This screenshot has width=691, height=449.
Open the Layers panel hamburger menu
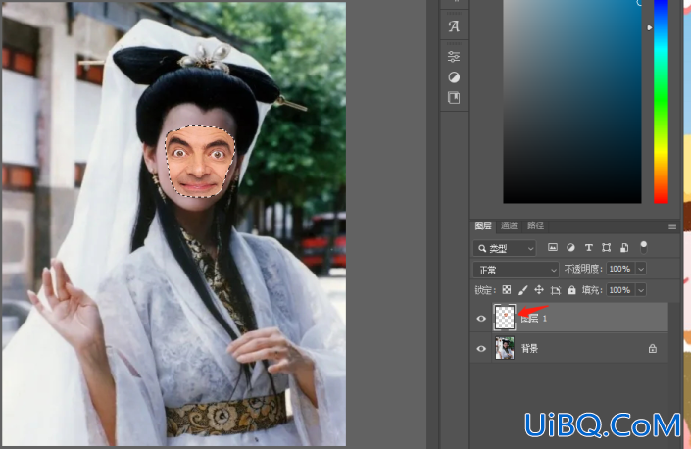(672, 226)
